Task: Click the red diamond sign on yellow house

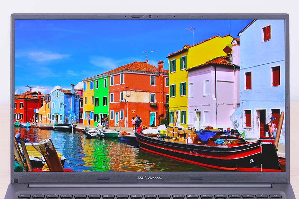Action: tap(227, 50)
